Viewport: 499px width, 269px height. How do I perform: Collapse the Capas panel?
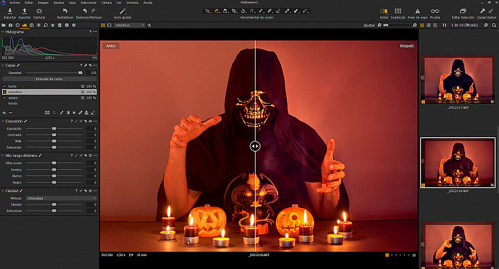pos(3,65)
